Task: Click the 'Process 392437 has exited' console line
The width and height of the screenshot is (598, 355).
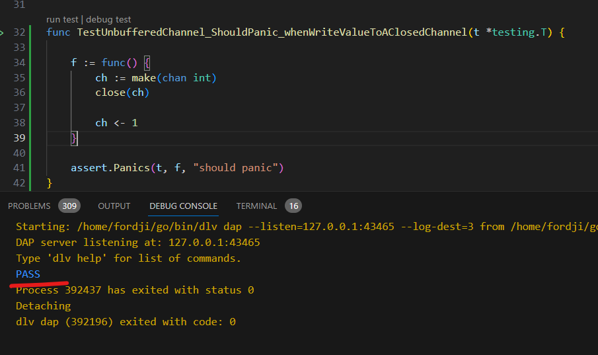Action: [x=135, y=290]
